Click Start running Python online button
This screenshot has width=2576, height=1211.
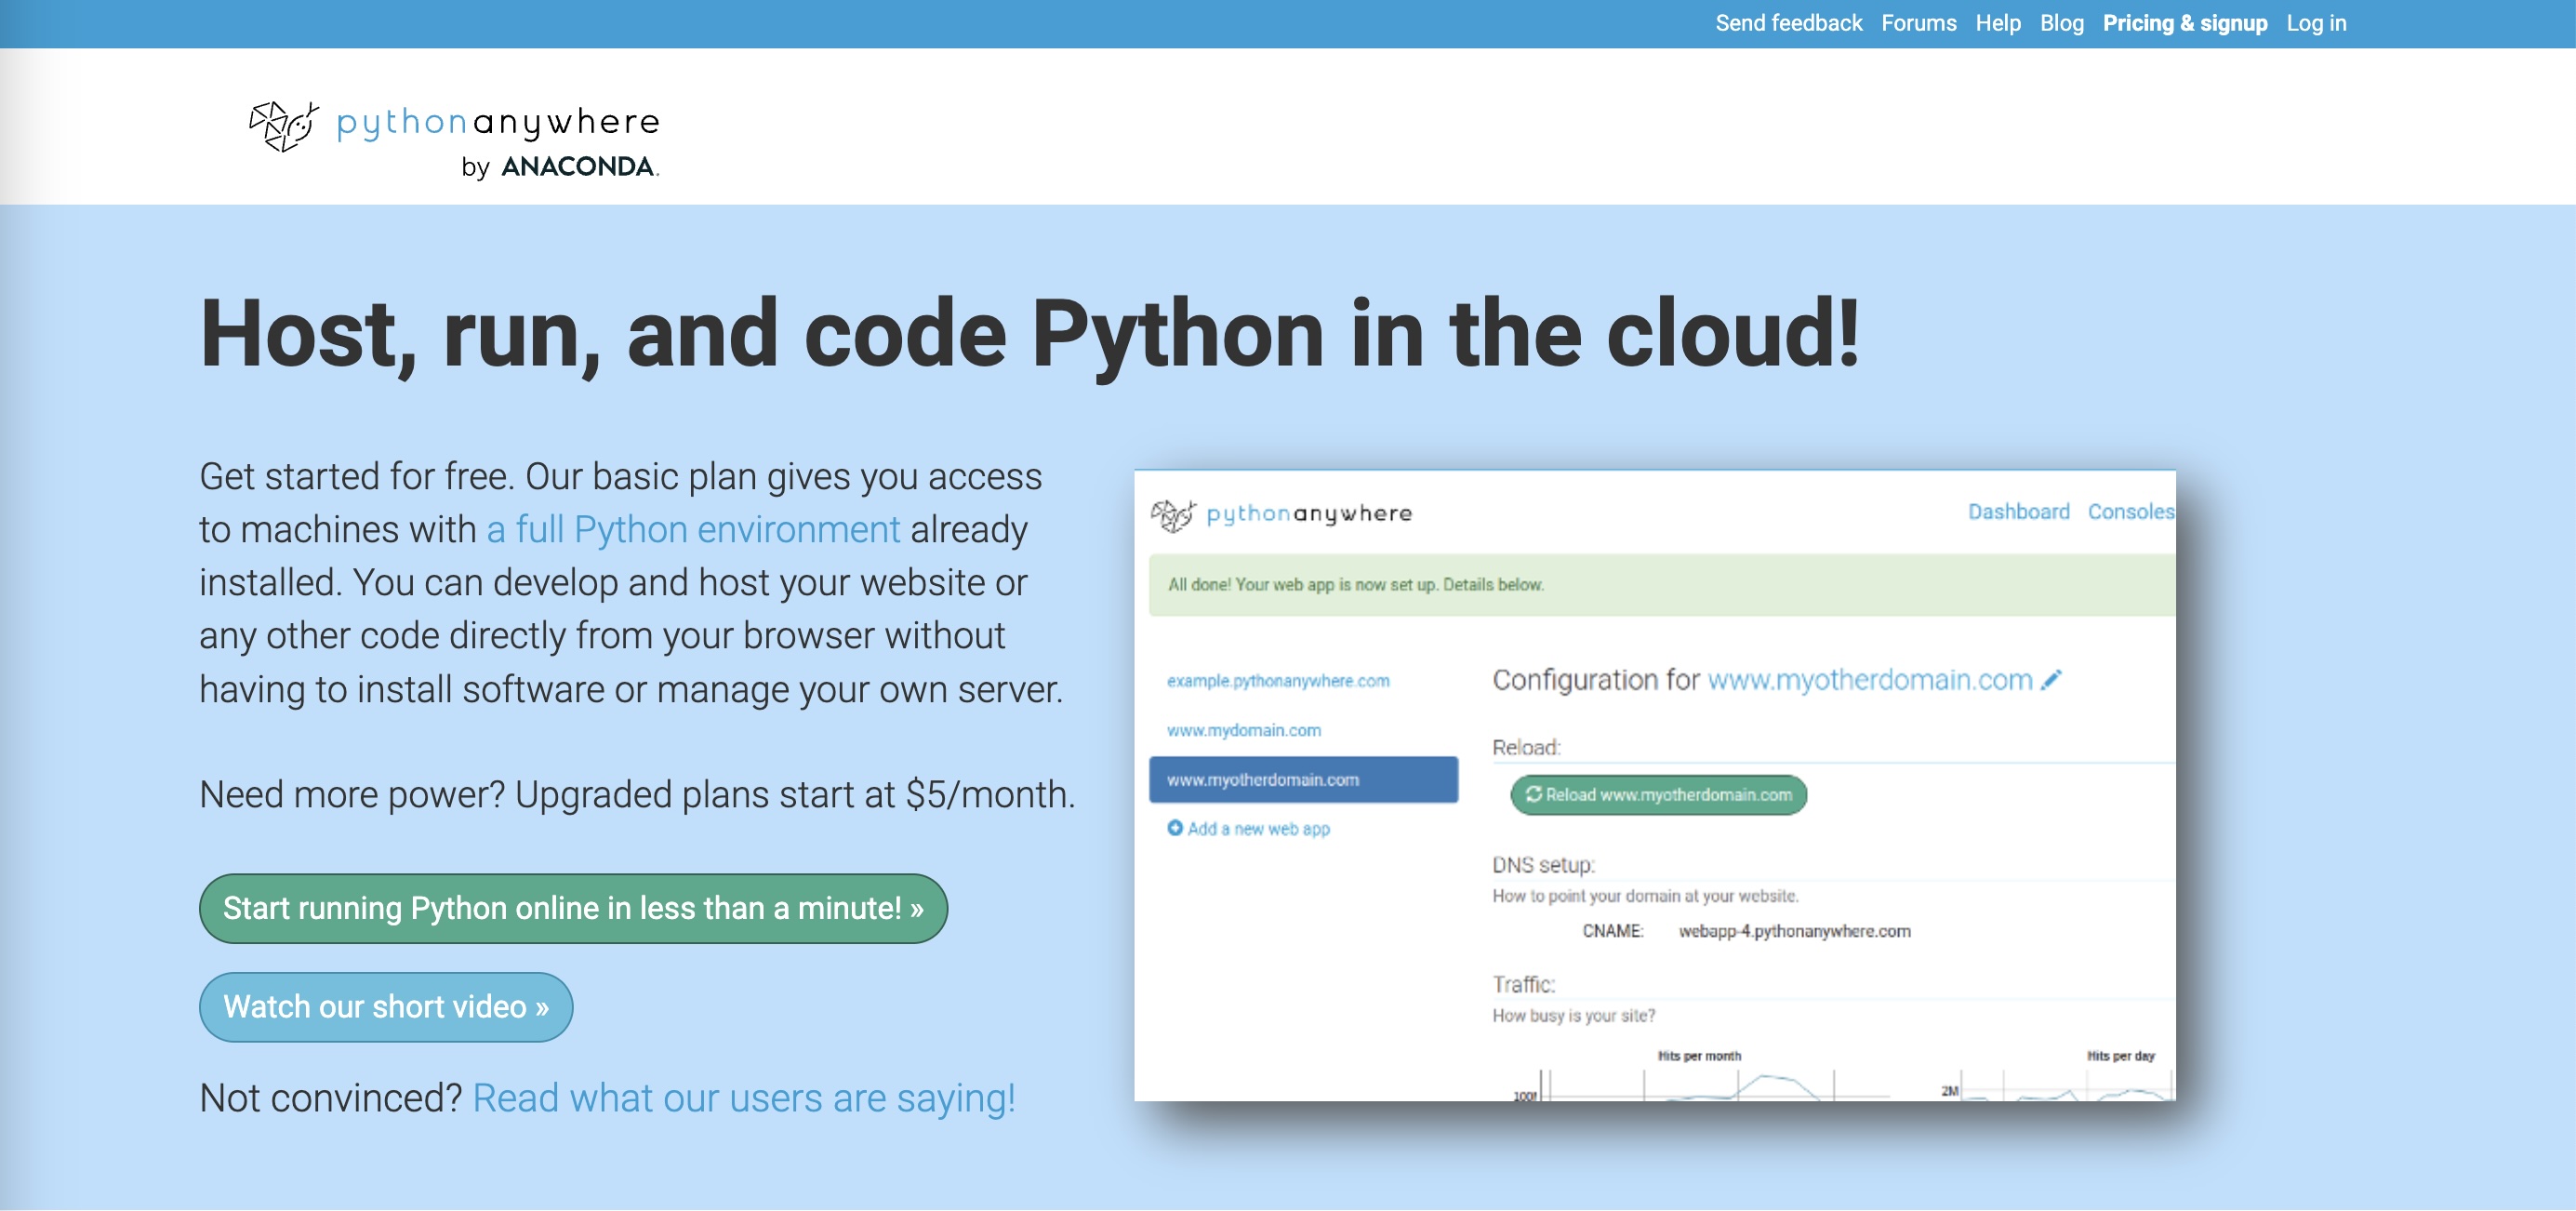point(573,908)
